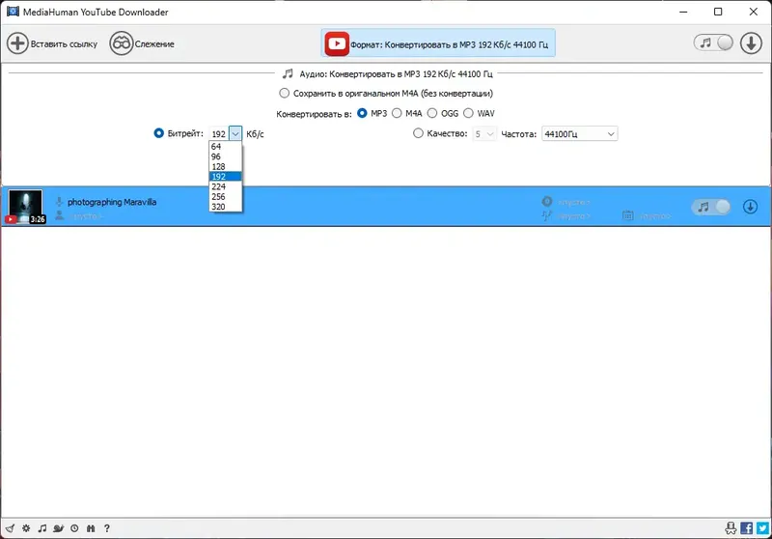Click the photographing Maravilla title text

(112, 202)
